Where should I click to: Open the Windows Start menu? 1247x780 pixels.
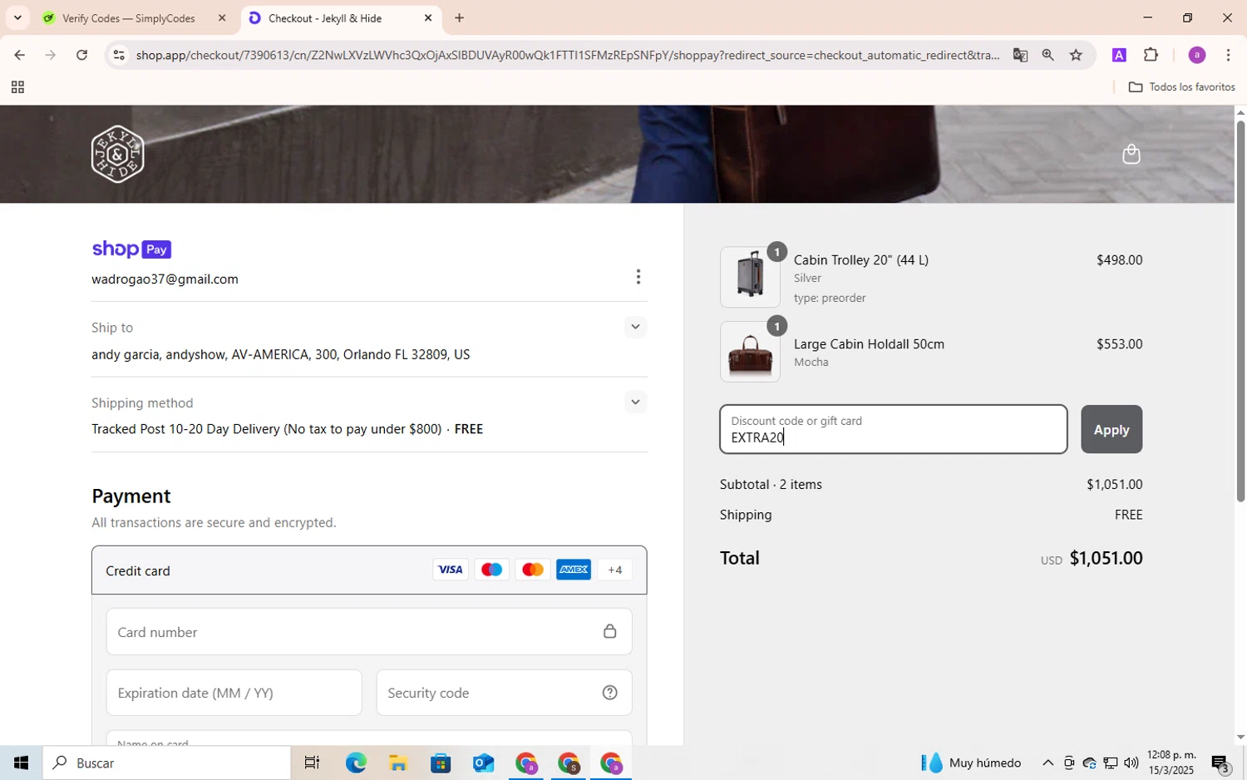[x=21, y=763]
